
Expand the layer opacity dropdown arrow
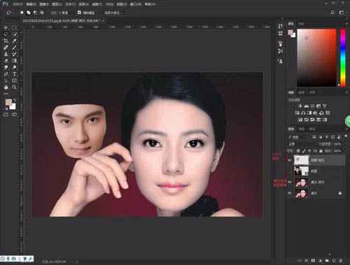point(344,144)
